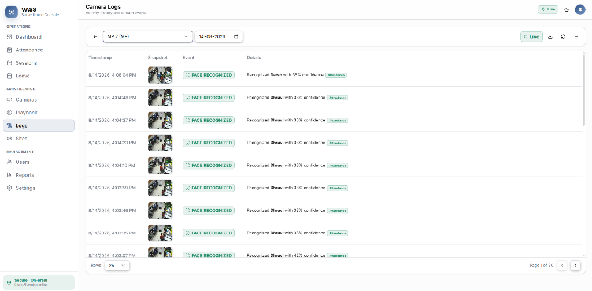Screen dimensions: 592x291
Task: Click the VASS logo icon
Action: (12, 12)
